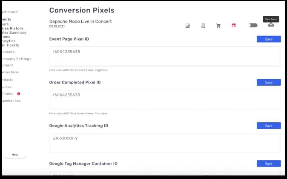Open Affiliates in the sidebar
Image resolution: width=287 pixels, height=179 pixels.
(x=8, y=94)
